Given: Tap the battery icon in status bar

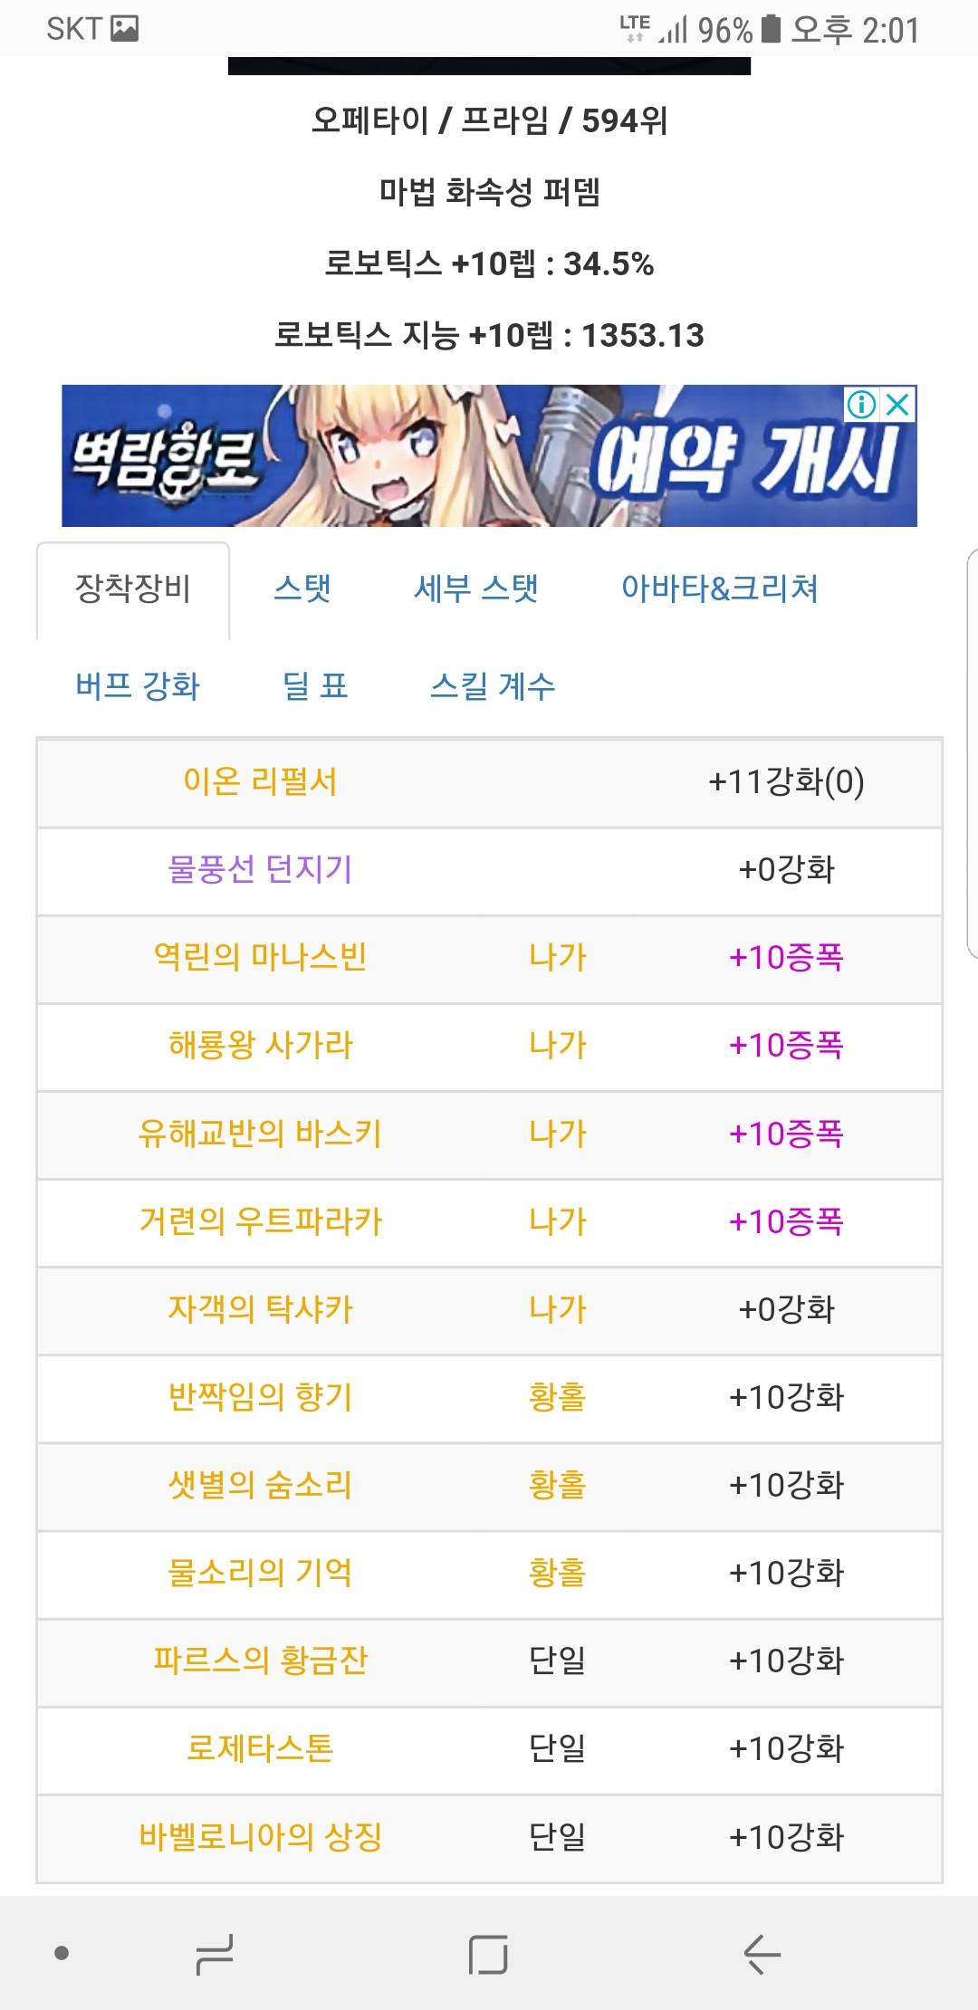Looking at the screenshot, I should tap(771, 29).
